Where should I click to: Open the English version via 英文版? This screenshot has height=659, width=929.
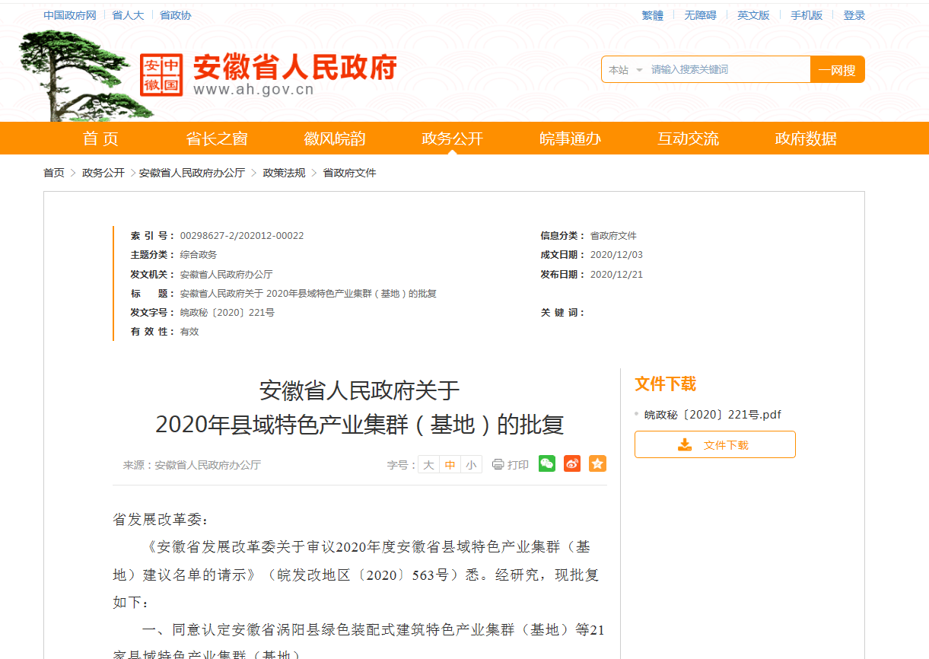coord(752,14)
